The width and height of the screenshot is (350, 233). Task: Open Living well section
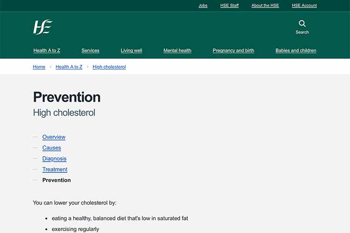pyautogui.click(x=131, y=50)
